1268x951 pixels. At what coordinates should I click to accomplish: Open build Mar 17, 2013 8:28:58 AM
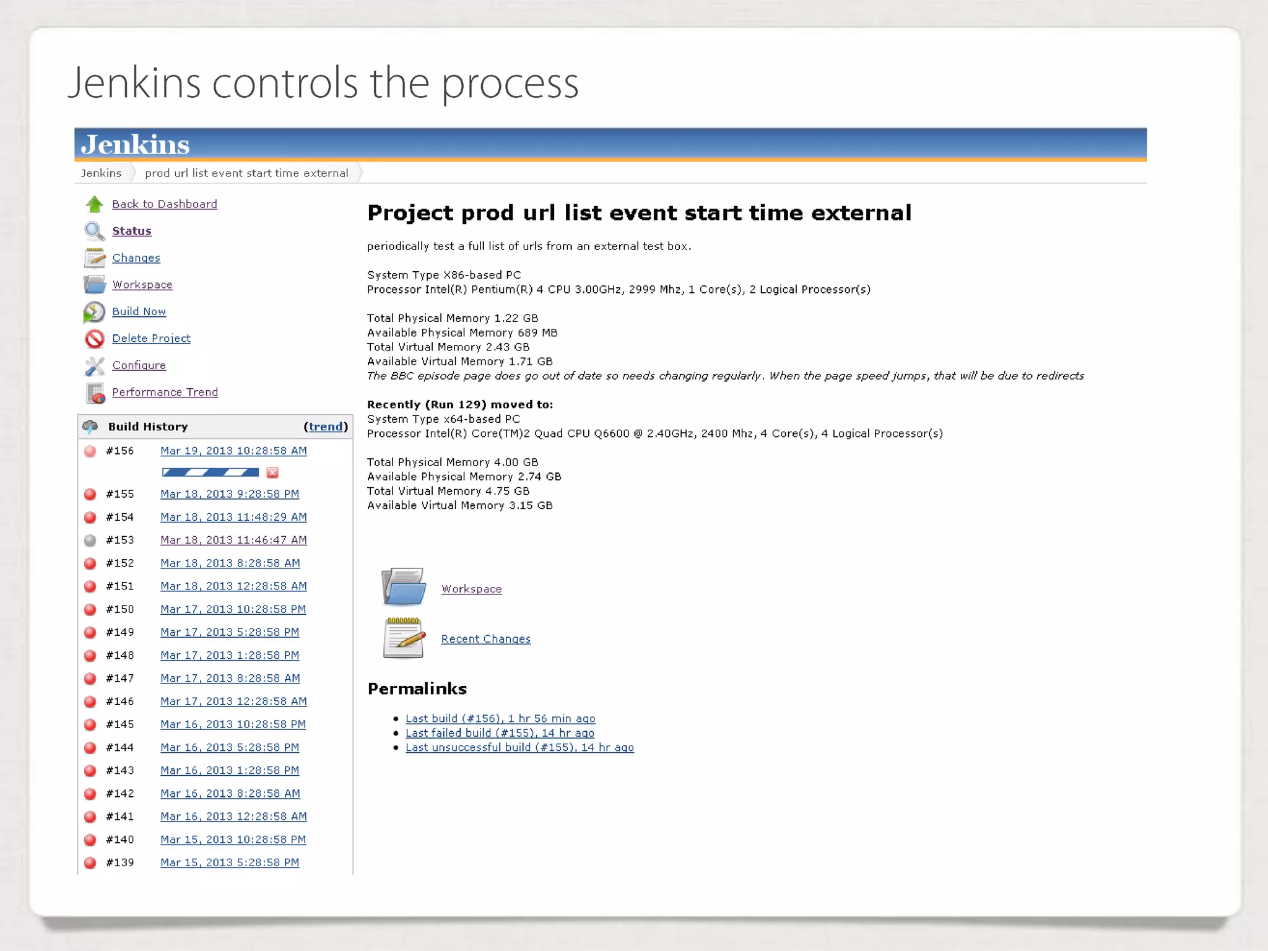[x=230, y=679]
